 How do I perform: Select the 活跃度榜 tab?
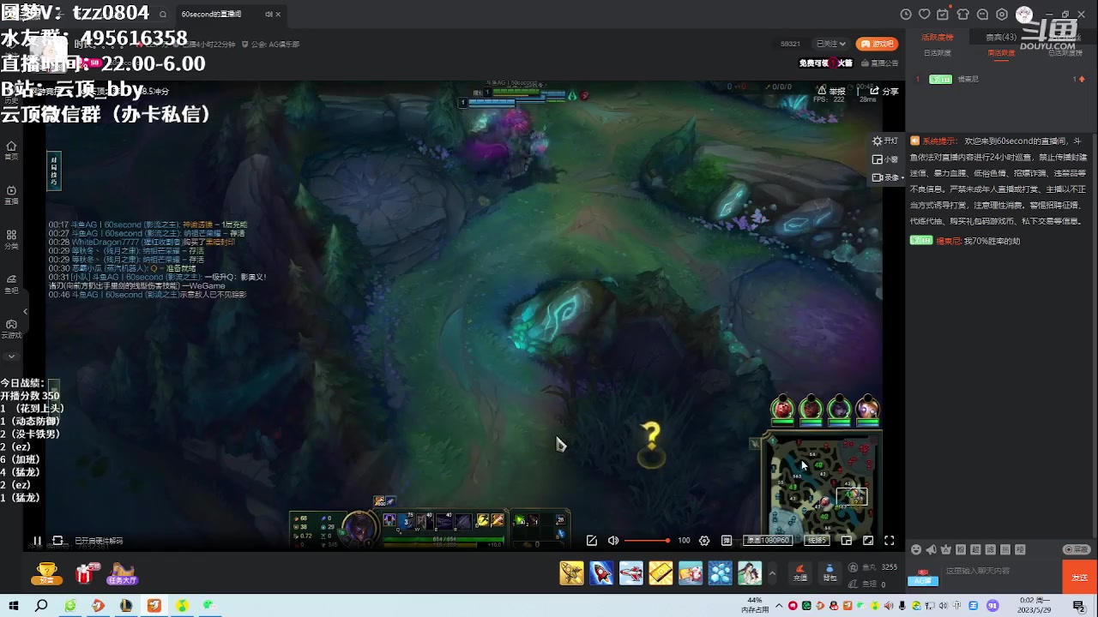click(937, 37)
